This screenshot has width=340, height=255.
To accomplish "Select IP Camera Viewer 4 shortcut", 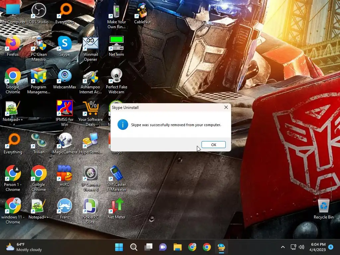I will point(90,179).
